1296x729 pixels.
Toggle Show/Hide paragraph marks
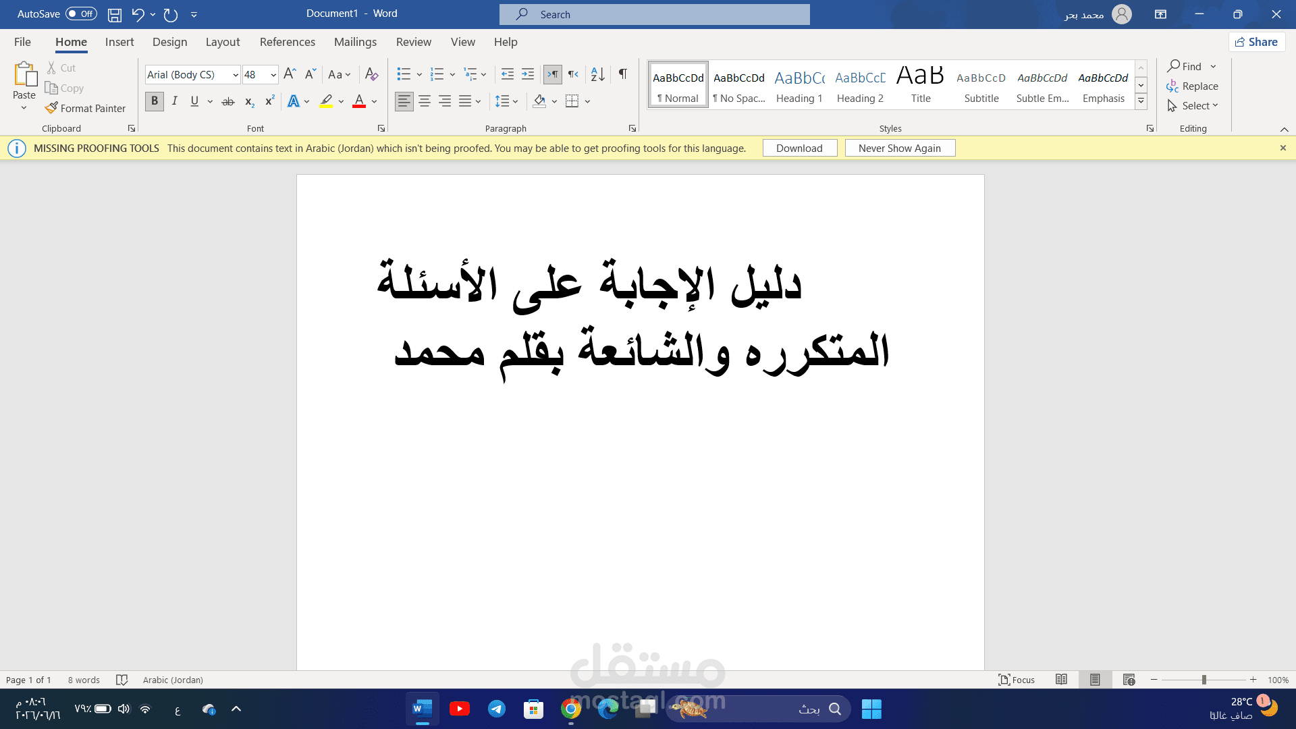(623, 74)
